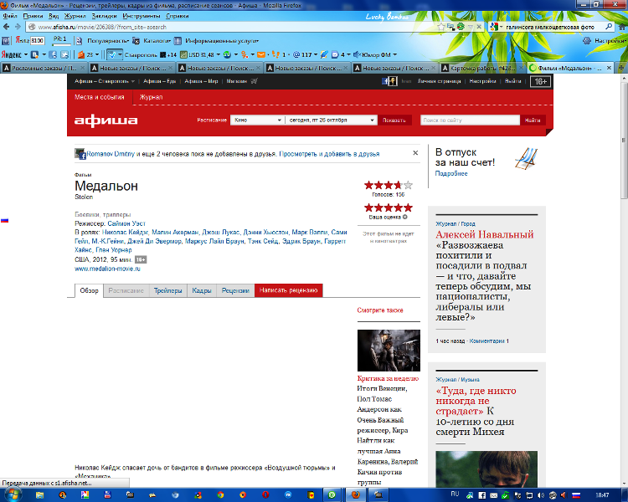
Task: Open www.medalion-movie.ru link
Action: pos(107,269)
